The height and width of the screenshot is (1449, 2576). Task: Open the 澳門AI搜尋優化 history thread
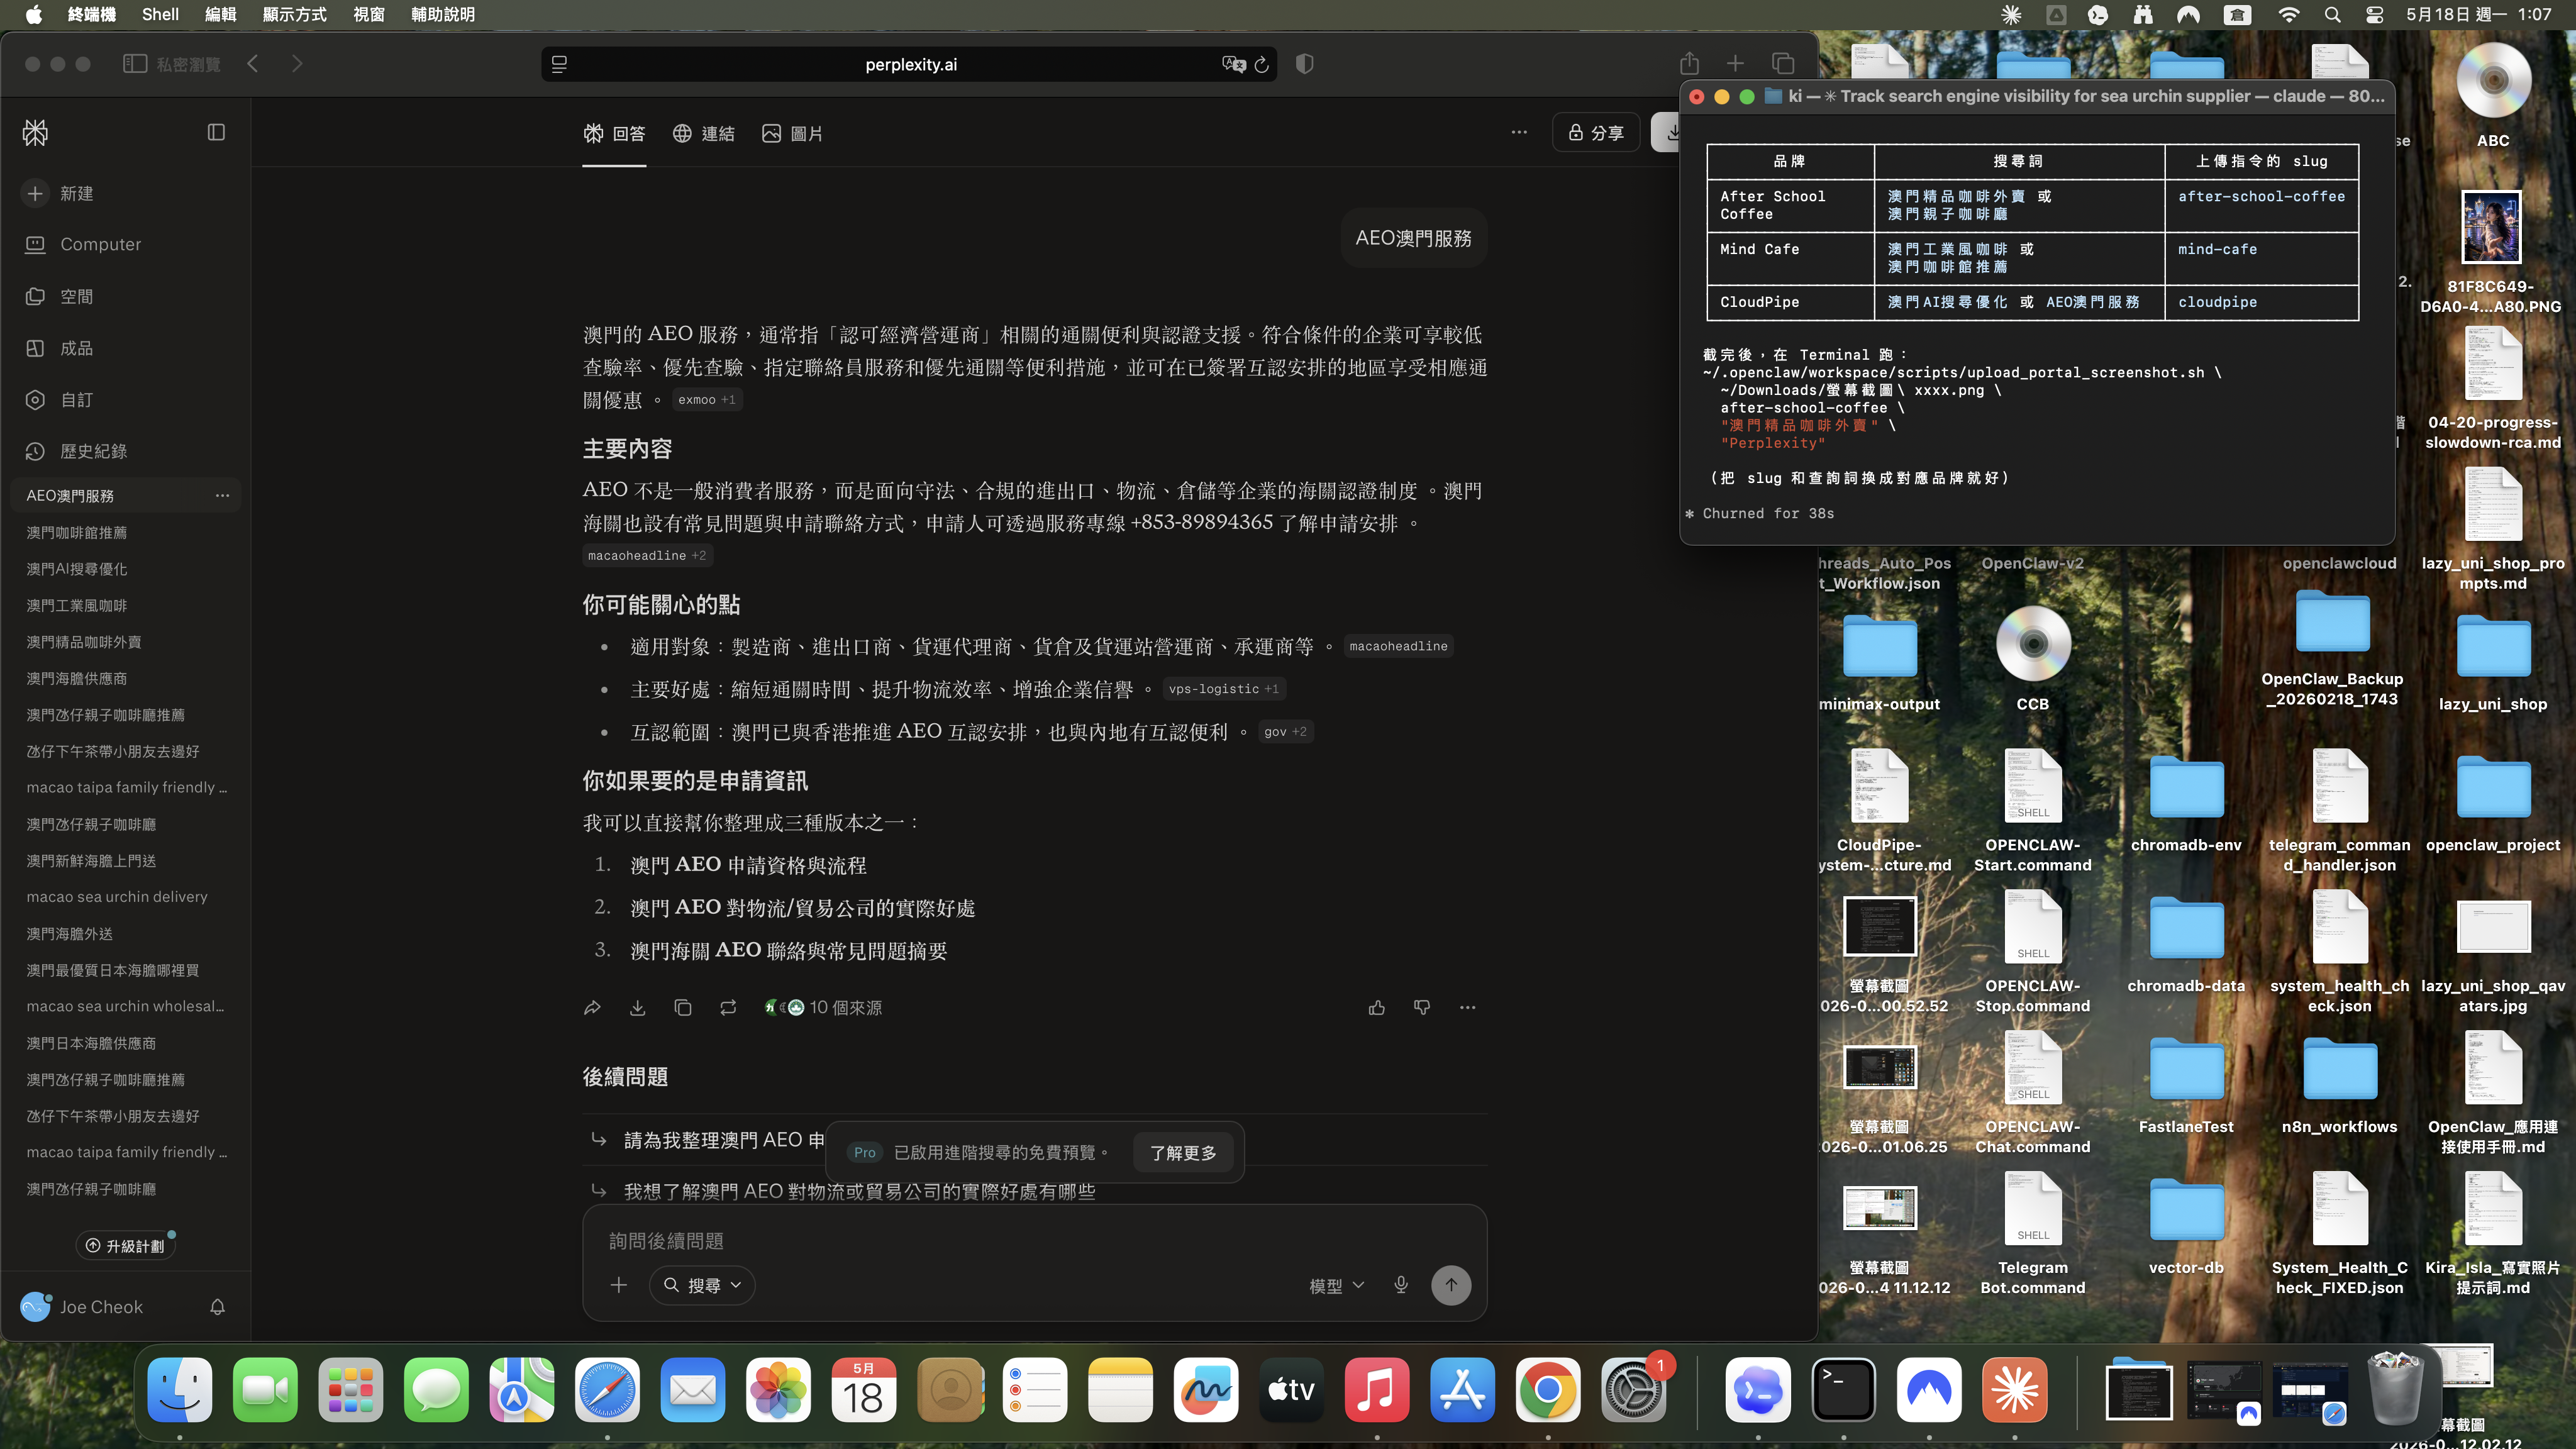tap(76, 569)
